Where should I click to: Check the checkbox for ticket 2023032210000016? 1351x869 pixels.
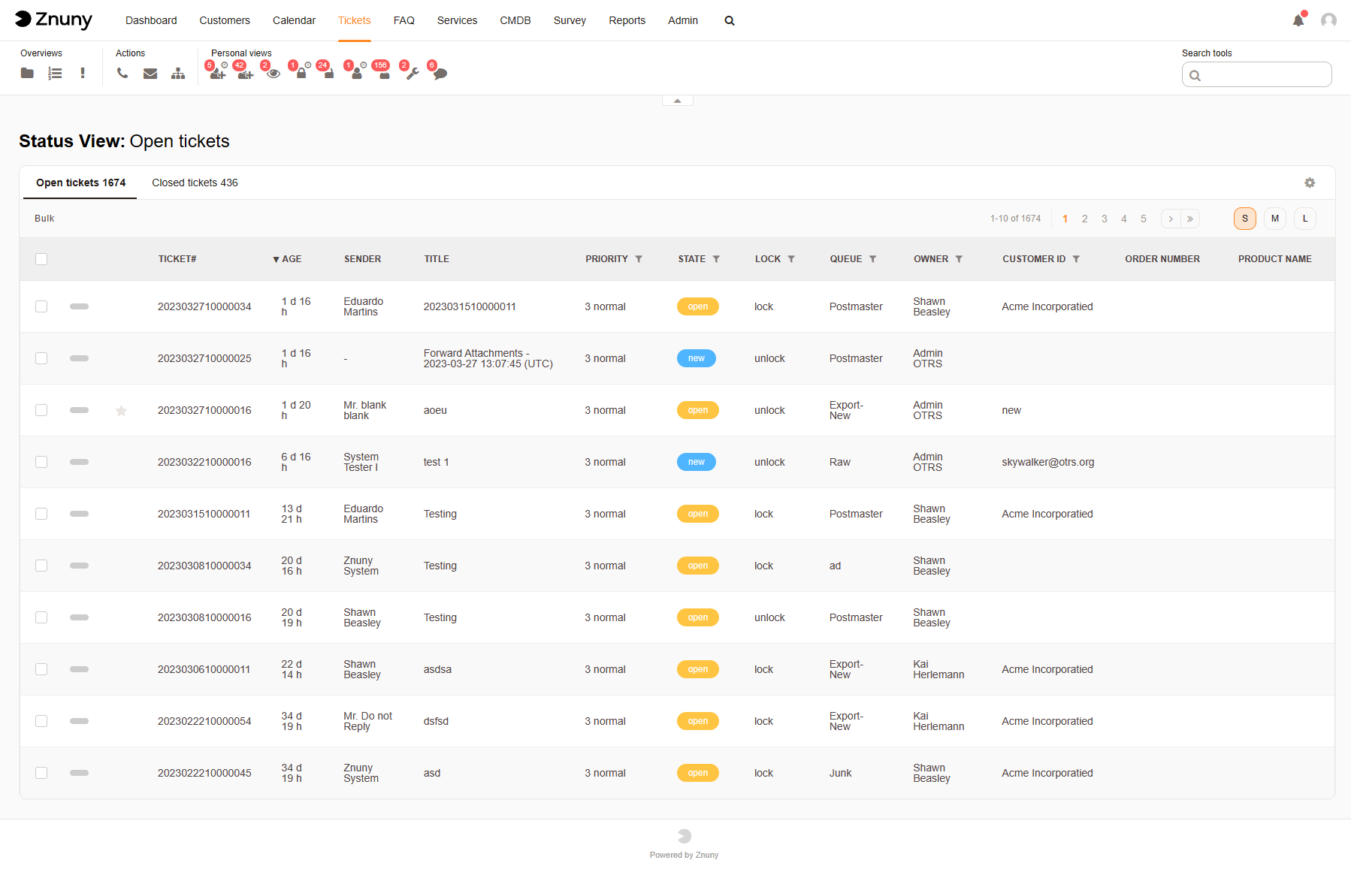[41, 462]
